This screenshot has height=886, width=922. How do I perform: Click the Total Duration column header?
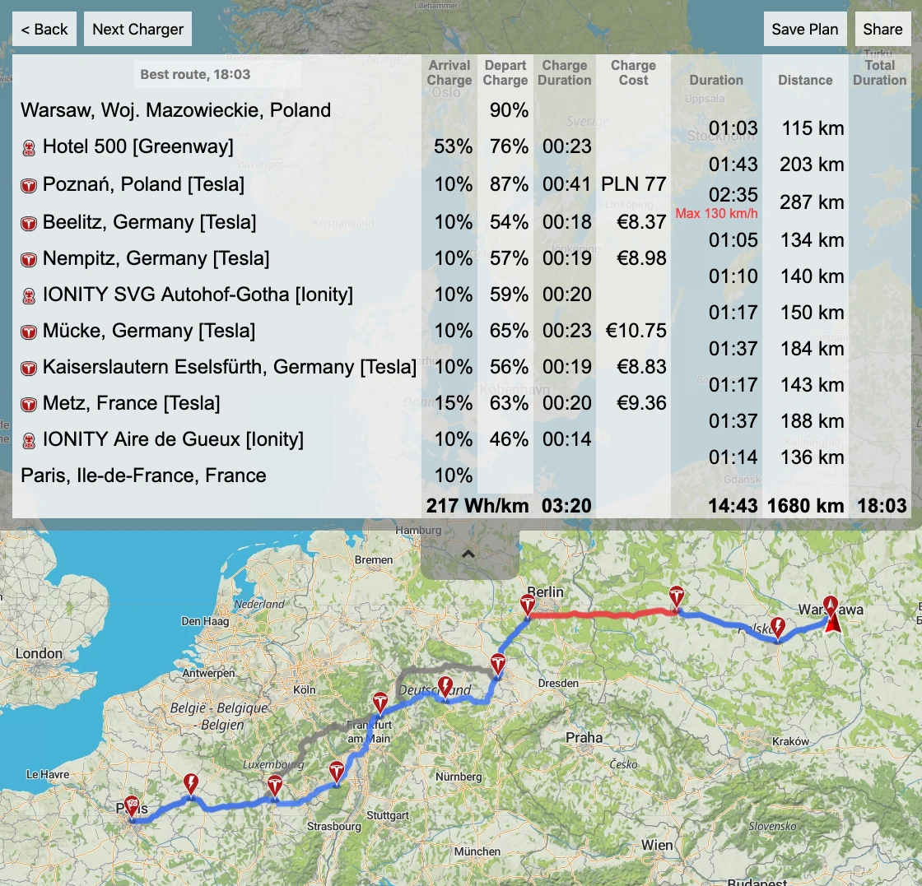click(x=880, y=73)
